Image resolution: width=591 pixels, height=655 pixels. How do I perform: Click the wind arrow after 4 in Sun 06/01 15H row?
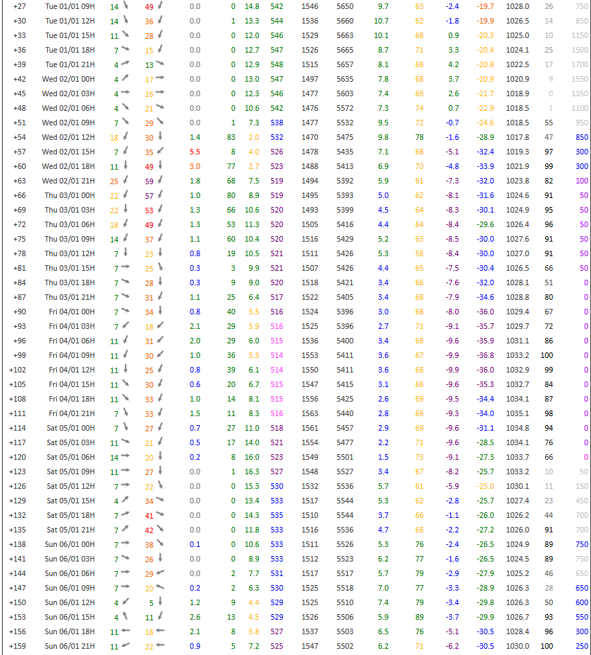pyautogui.click(x=125, y=617)
